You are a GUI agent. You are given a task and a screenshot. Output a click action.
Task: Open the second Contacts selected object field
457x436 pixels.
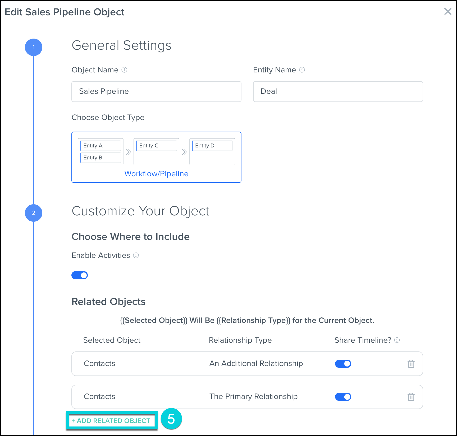point(99,397)
